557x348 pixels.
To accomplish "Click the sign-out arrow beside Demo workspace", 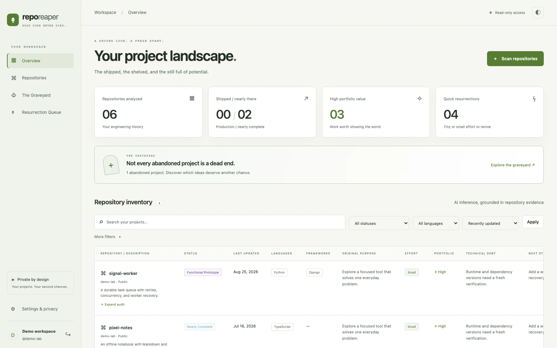I will 68,334.
